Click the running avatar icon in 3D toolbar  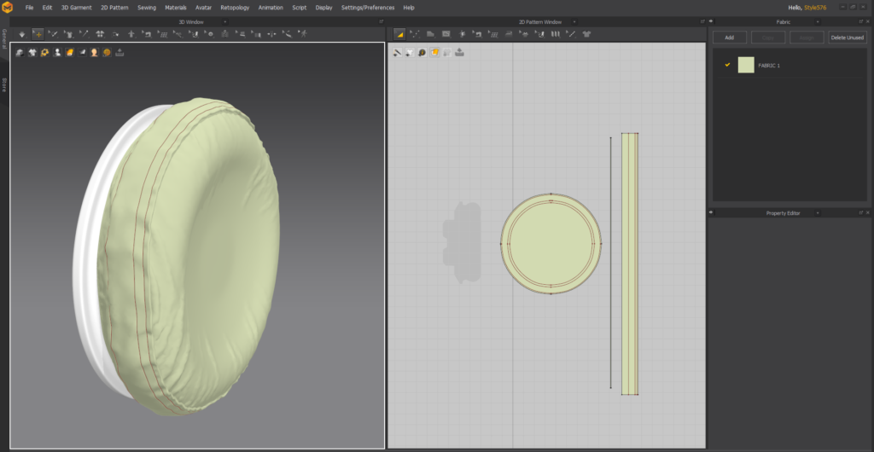pos(302,34)
